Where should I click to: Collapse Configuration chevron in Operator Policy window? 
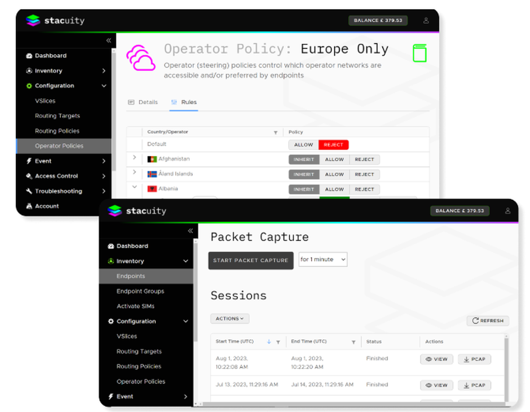tap(104, 86)
